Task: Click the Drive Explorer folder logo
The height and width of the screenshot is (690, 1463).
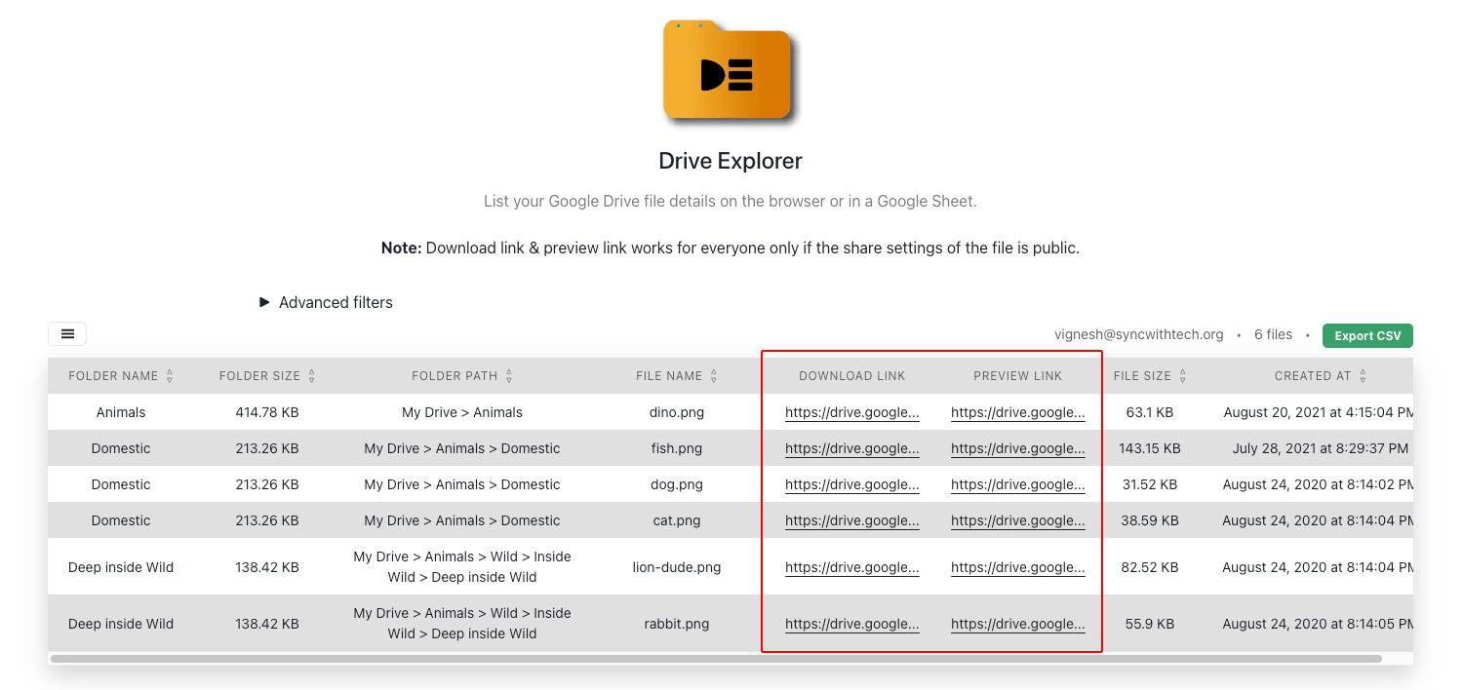Action: pos(730,71)
